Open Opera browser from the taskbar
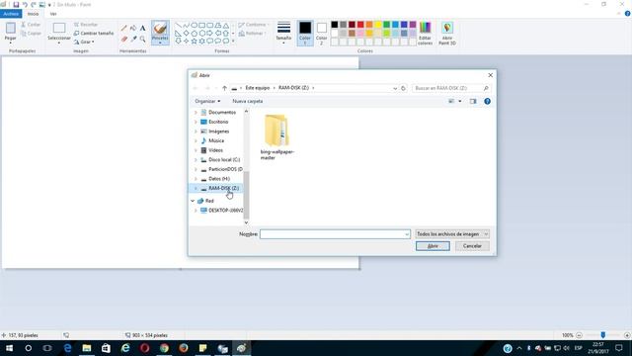 (x=145, y=348)
